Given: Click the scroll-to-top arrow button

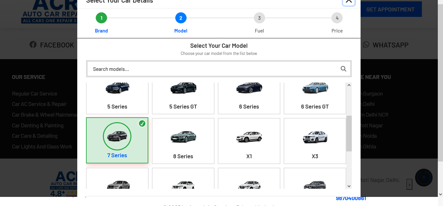Looking at the screenshot, I should point(424,177).
